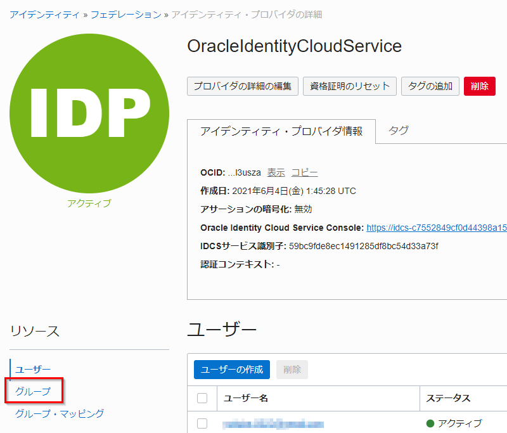
Task: Tick the select-all checkbox in the table header
Action: point(203,398)
